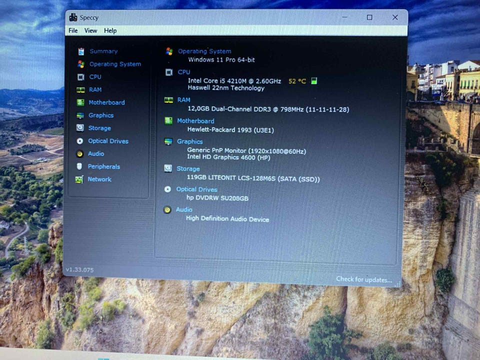View Optical Drives section from sidebar
The height and width of the screenshot is (360, 480).
[108, 141]
